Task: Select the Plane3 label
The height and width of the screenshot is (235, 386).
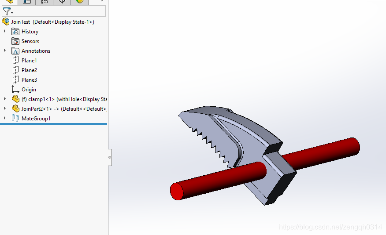Action: (x=29, y=80)
